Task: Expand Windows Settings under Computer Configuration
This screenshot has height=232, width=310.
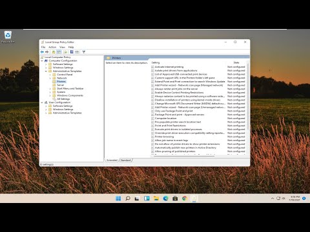Action: [x=46, y=68]
